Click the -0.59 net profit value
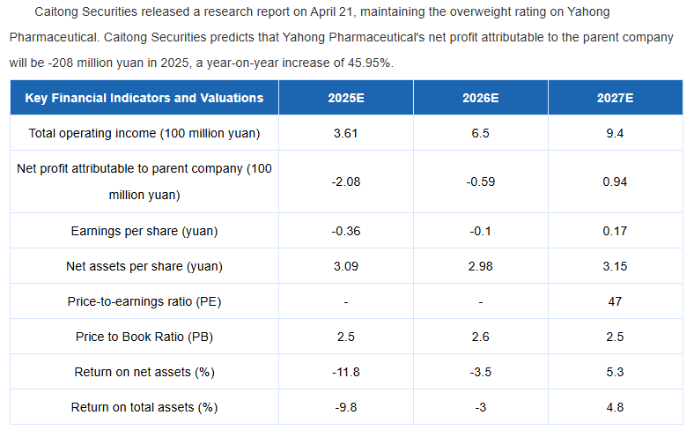The image size is (694, 430). click(x=481, y=182)
